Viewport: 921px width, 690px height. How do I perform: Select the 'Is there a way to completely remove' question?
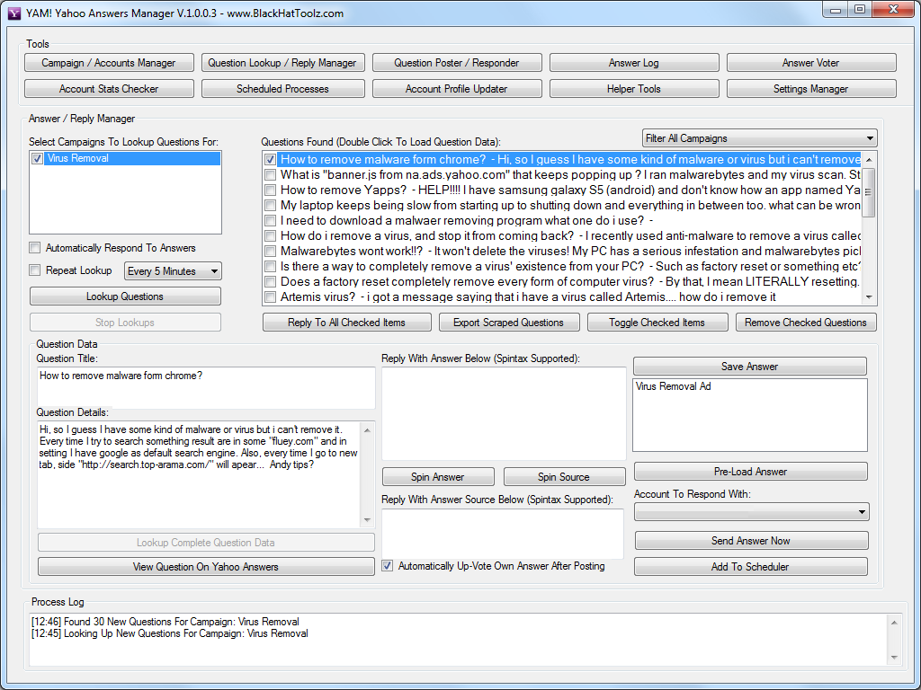[569, 266]
